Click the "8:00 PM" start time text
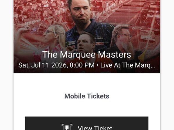The height and width of the screenshot is (130, 174). 82,65
